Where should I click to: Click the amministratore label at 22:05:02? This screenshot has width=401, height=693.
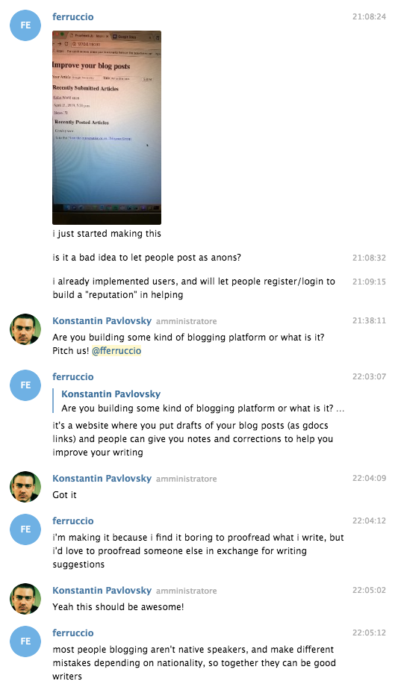coord(187,591)
